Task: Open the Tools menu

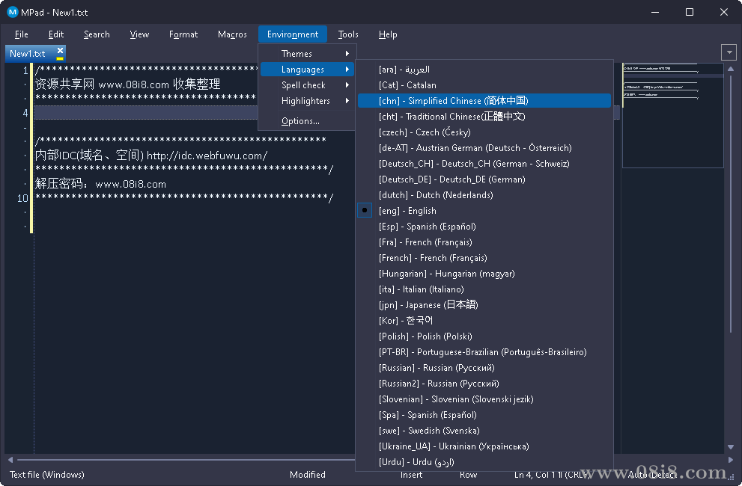Action: click(348, 34)
